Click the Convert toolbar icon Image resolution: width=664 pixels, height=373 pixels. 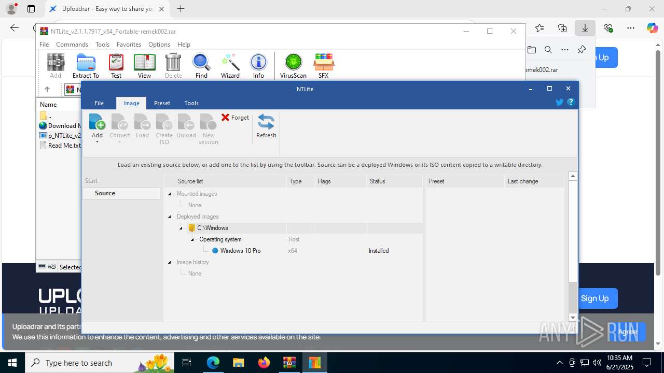(x=120, y=122)
